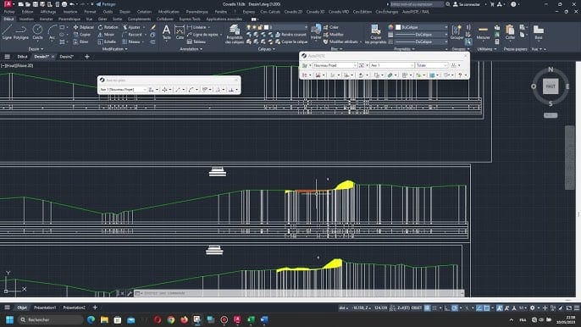581x327 pixels.
Task: Expand the Annotation panel dropdown
Action: click(x=191, y=49)
